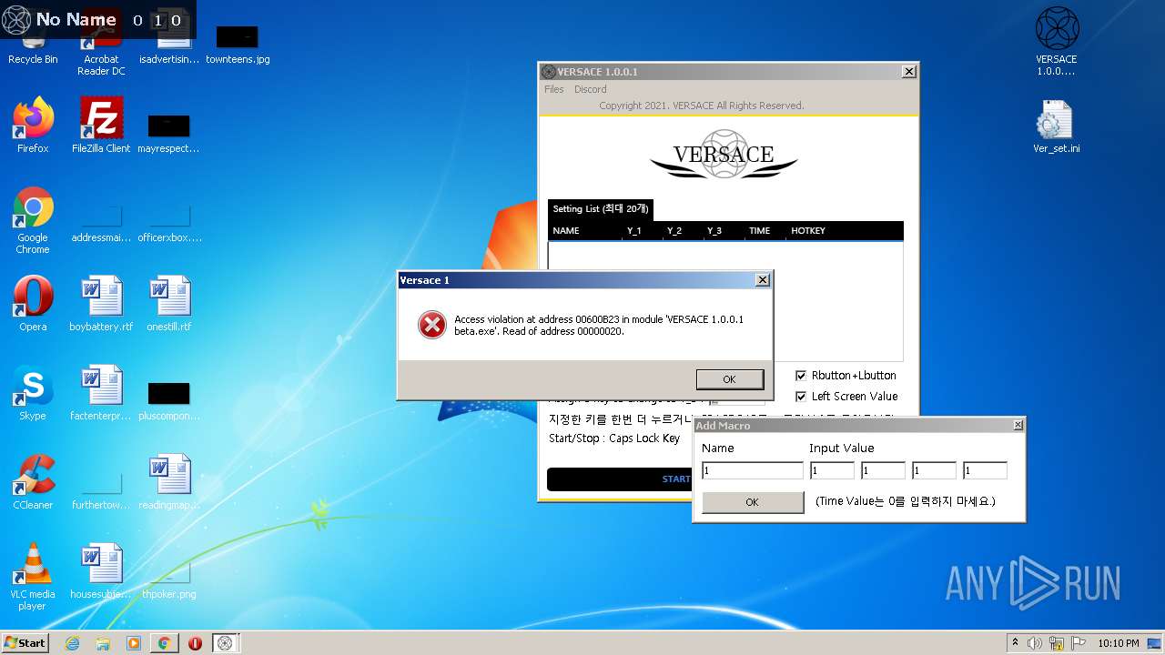Open the thpoker.png desktop file
Image resolution: width=1165 pixels, height=655 pixels.
tap(169, 580)
